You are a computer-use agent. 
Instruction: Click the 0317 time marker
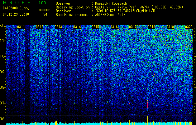coord(133,27)
